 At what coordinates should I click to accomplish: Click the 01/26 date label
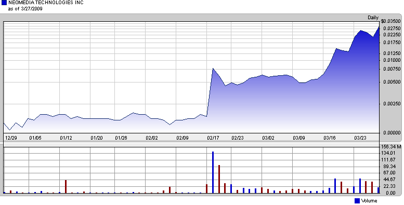pyautogui.click(x=121, y=138)
